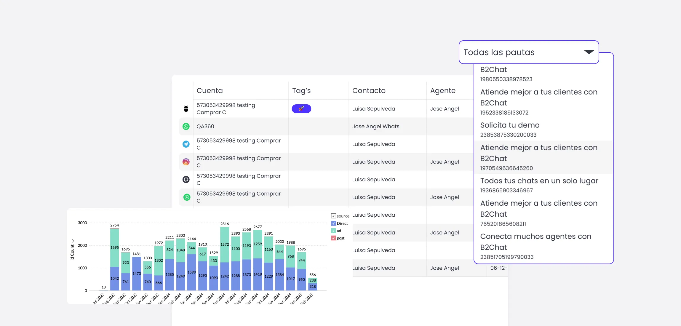Click the Cuenta column header
Screen dimensions: 681x326
coord(210,91)
